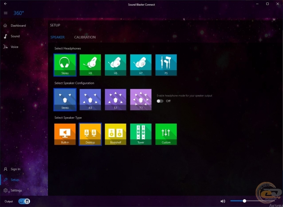Screen dimensions: 283x207
Task: Choose the H3 headset tile
Action: tap(90, 65)
